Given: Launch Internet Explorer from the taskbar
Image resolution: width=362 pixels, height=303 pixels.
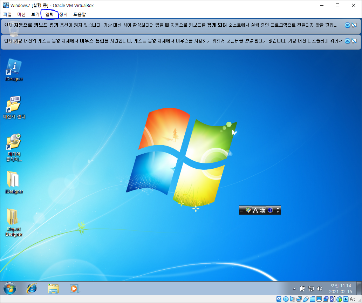Looking at the screenshot, I should click(x=32, y=288).
